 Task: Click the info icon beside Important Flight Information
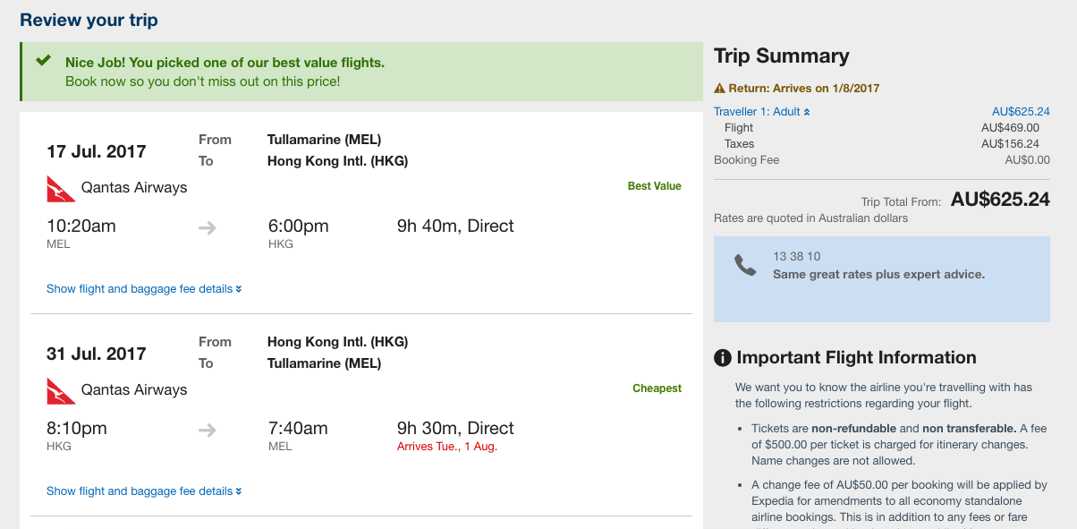coord(723,358)
